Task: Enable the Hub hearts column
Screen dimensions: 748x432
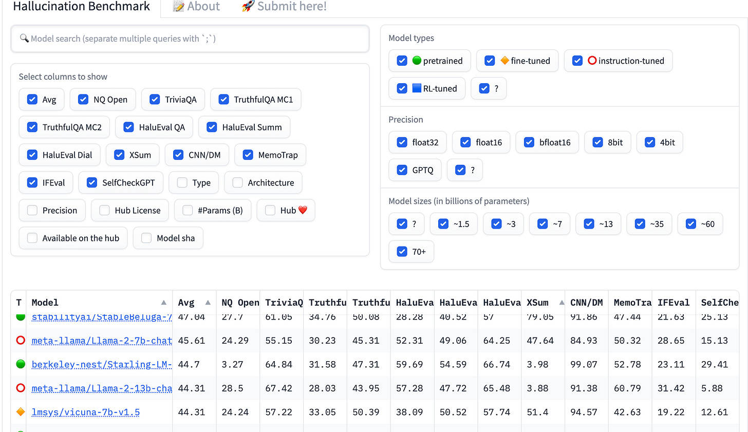Action: [270, 211]
